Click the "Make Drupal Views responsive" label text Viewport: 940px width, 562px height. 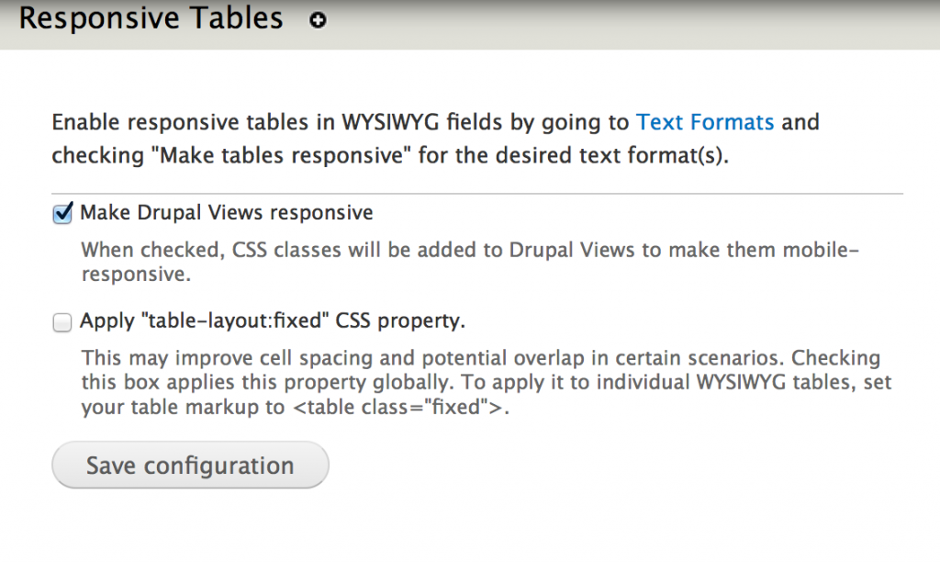(x=227, y=213)
